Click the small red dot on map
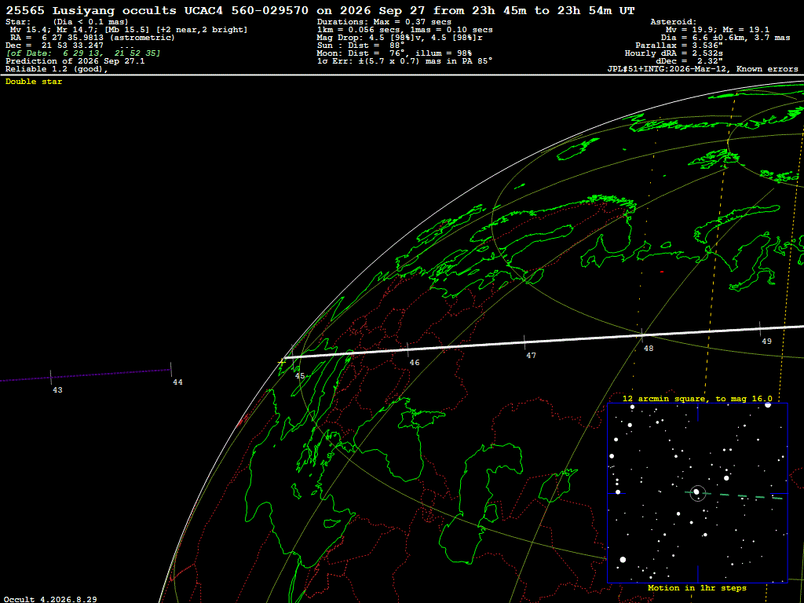The width and height of the screenshot is (804, 603). point(662,272)
